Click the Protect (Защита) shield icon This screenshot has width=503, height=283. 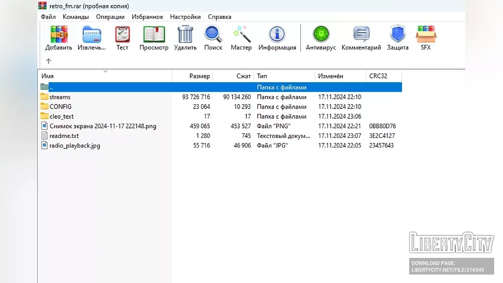pos(397,34)
